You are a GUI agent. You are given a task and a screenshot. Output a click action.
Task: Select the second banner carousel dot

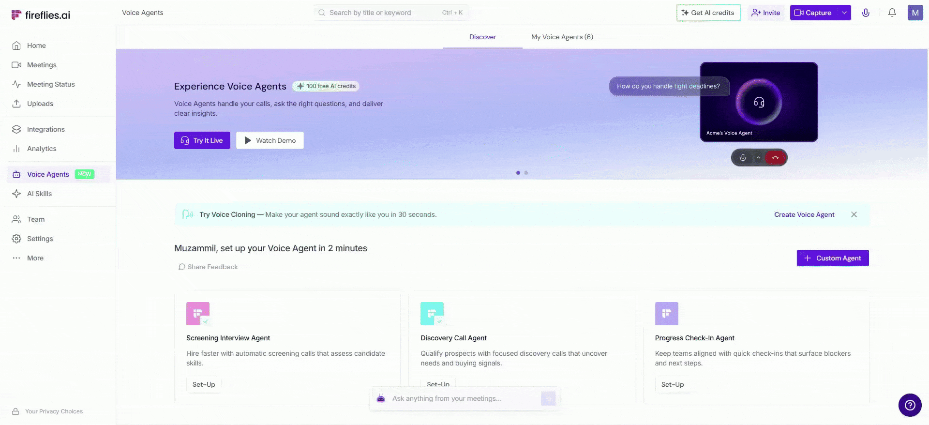(x=526, y=173)
